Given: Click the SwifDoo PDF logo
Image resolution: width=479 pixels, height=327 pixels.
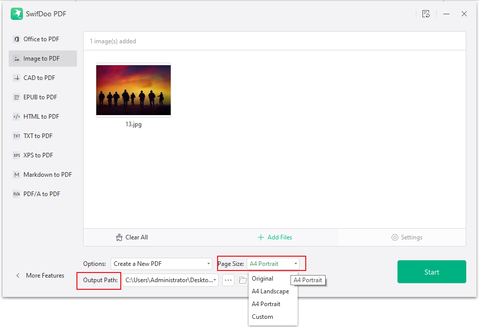Looking at the screenshot, I should (x=17, y=14).
